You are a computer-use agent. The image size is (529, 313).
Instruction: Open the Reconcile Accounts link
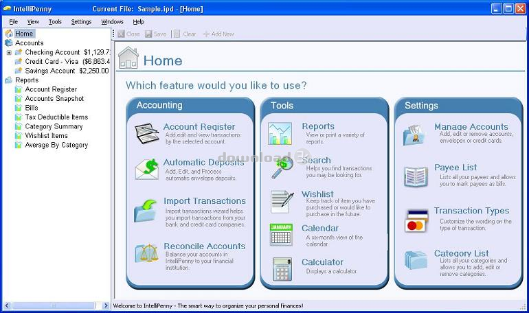coord(205,246)
